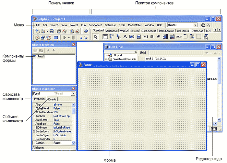
Task: Select the CheckBox component in palette
Action: [152, 37]
